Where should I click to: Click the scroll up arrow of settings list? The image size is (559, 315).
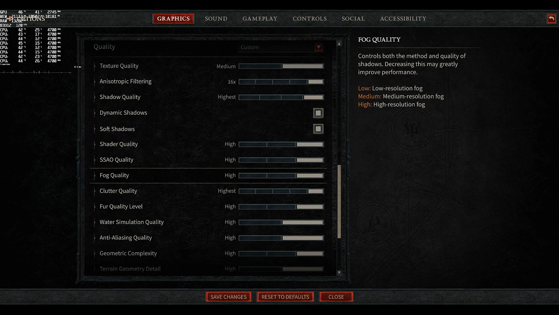click(x=339, y=44)
